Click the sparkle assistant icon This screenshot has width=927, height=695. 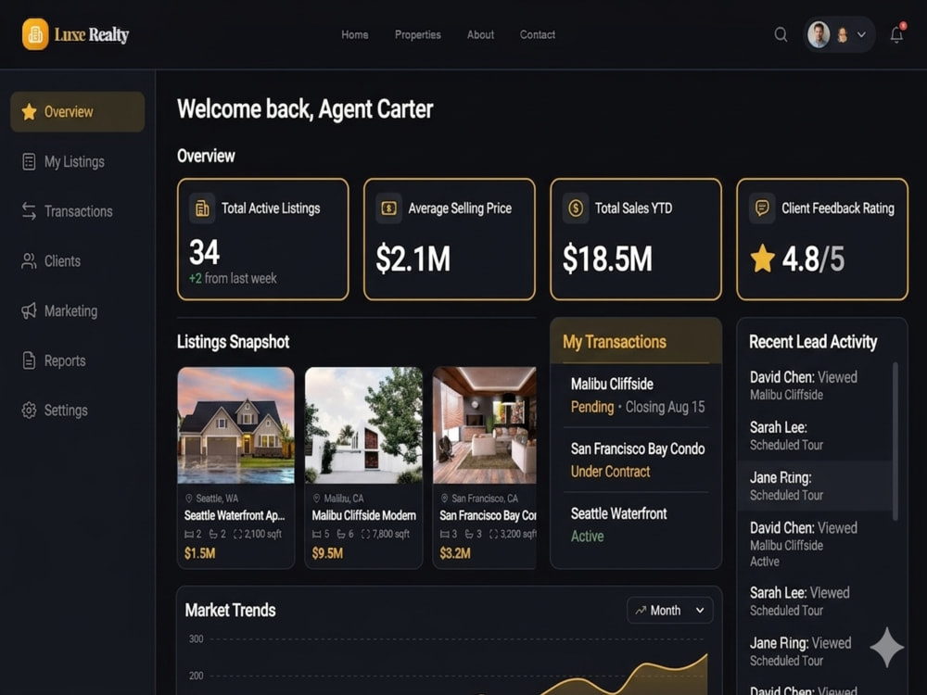(x=887, y=648)
